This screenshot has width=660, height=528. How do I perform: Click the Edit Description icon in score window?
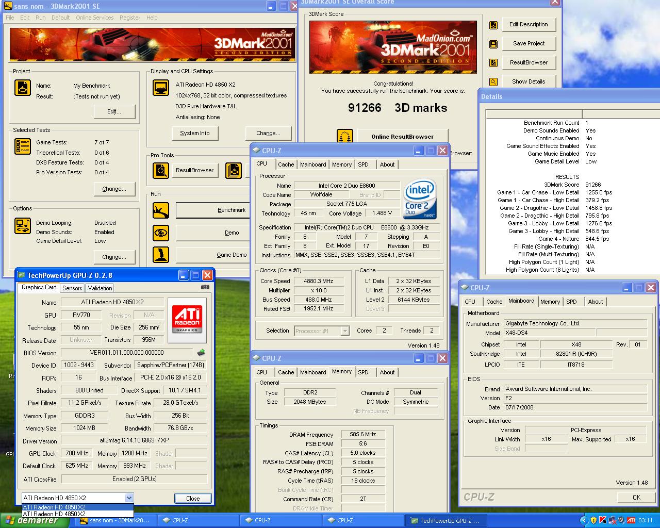[x=493, y=25]
